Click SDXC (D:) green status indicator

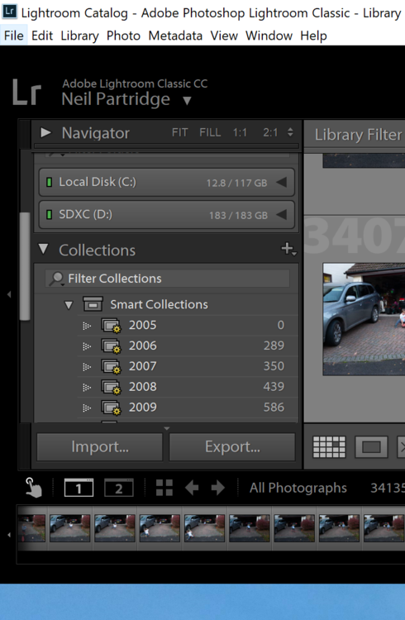[x=50, y=215]
